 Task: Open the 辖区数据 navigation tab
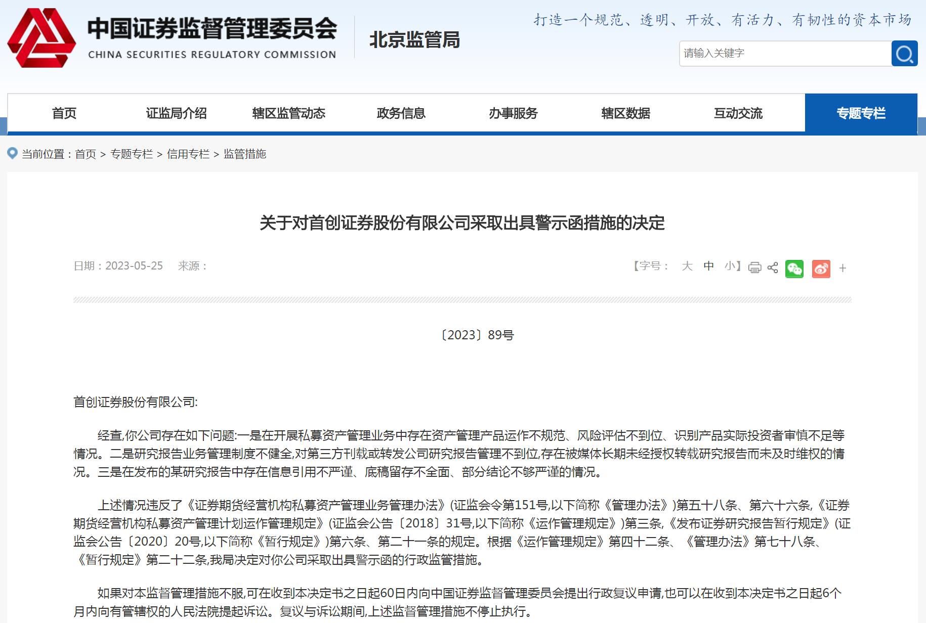(626, 113)
